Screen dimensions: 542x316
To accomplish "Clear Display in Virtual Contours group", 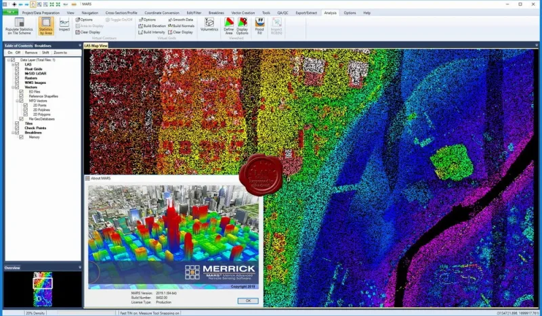I will pyautogui.click(x=88, y=32).
